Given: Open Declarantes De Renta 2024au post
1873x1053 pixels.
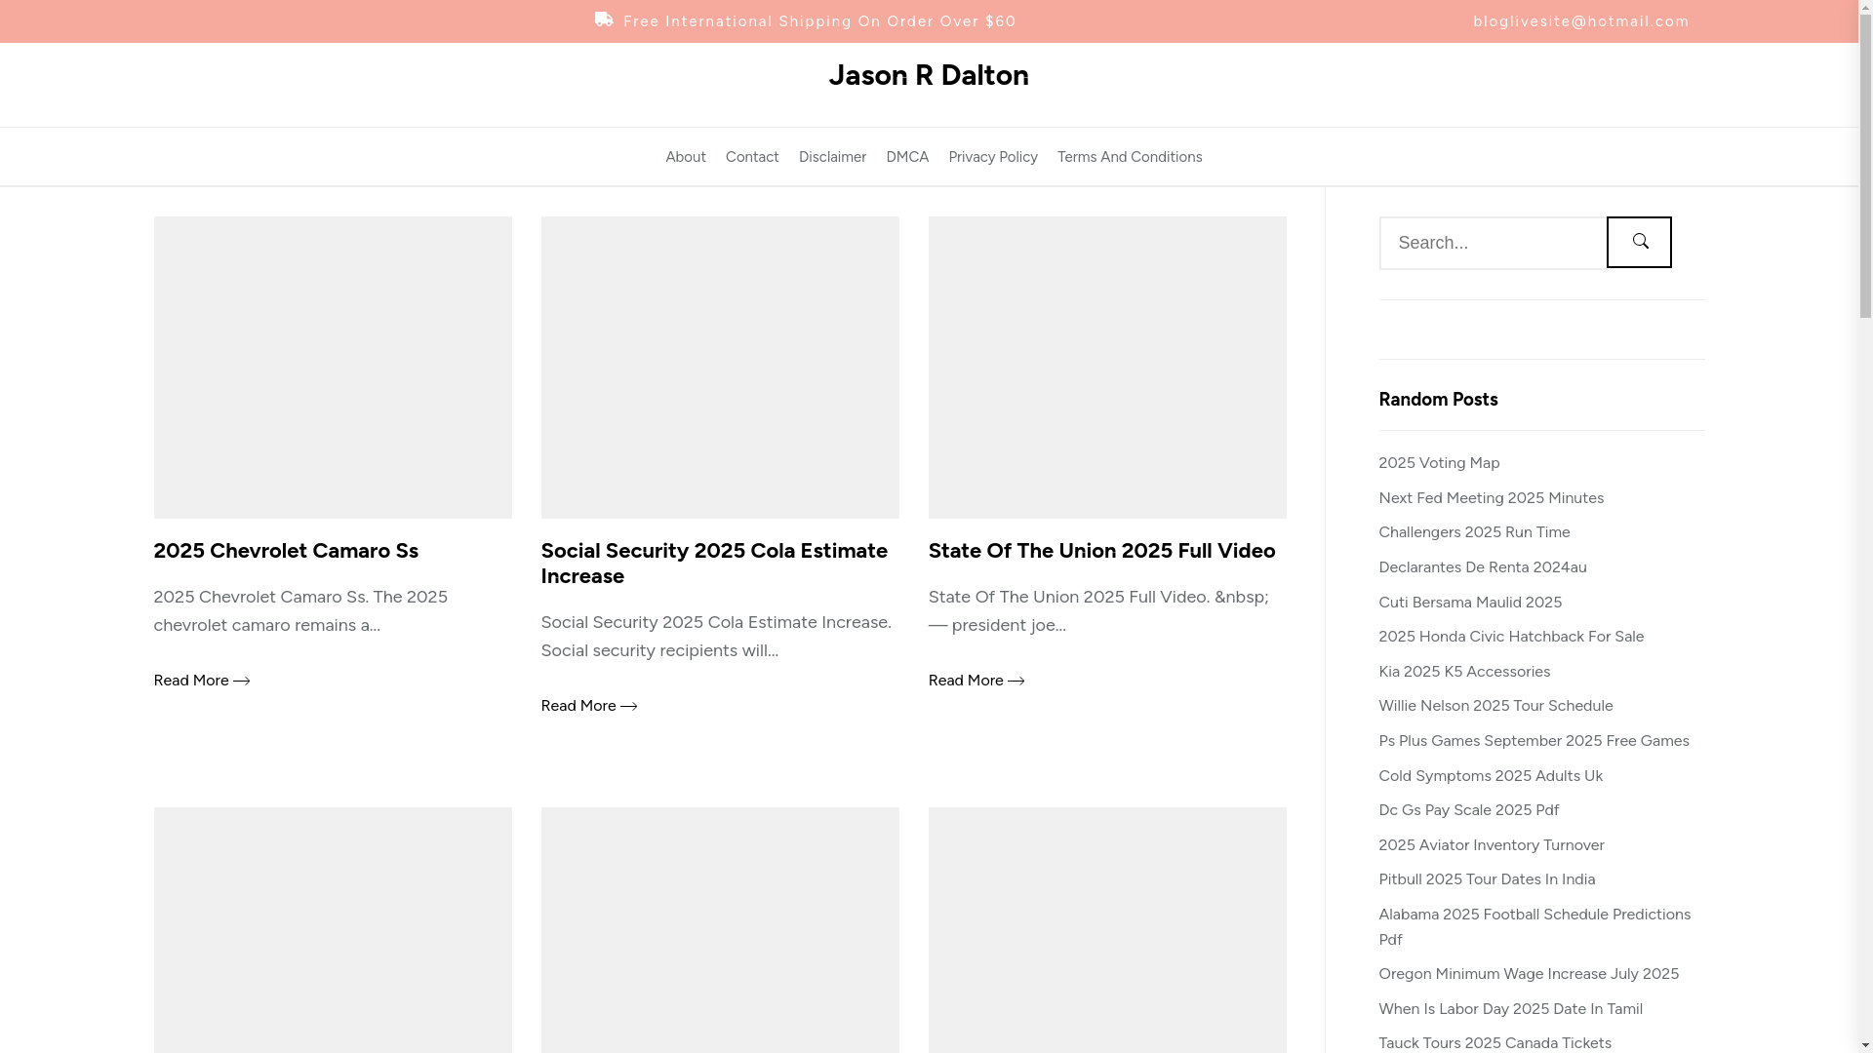Looking at the screenshot, I should [x=1482, y=567].
